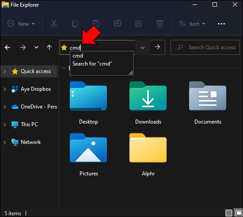Click the Share icon in toolbar
Viewport: 243px width, 217px height.
tap(139, 23)
